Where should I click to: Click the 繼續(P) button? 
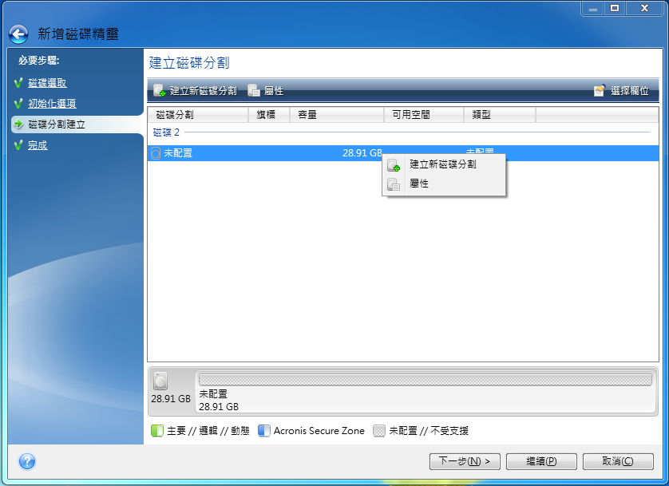[x=541, y=461]
